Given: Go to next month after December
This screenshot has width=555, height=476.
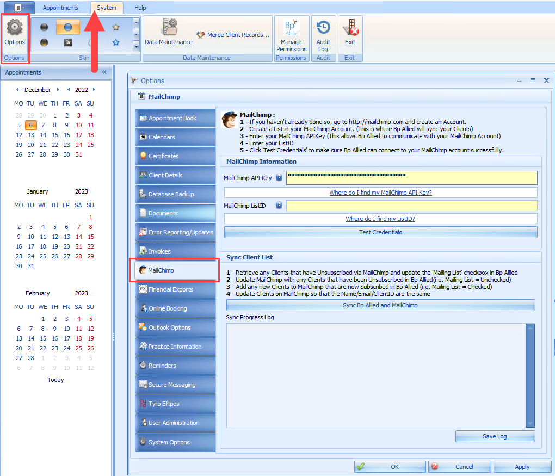Looking at the screenshot, I should pyautogui.click(x=58, y=90).
